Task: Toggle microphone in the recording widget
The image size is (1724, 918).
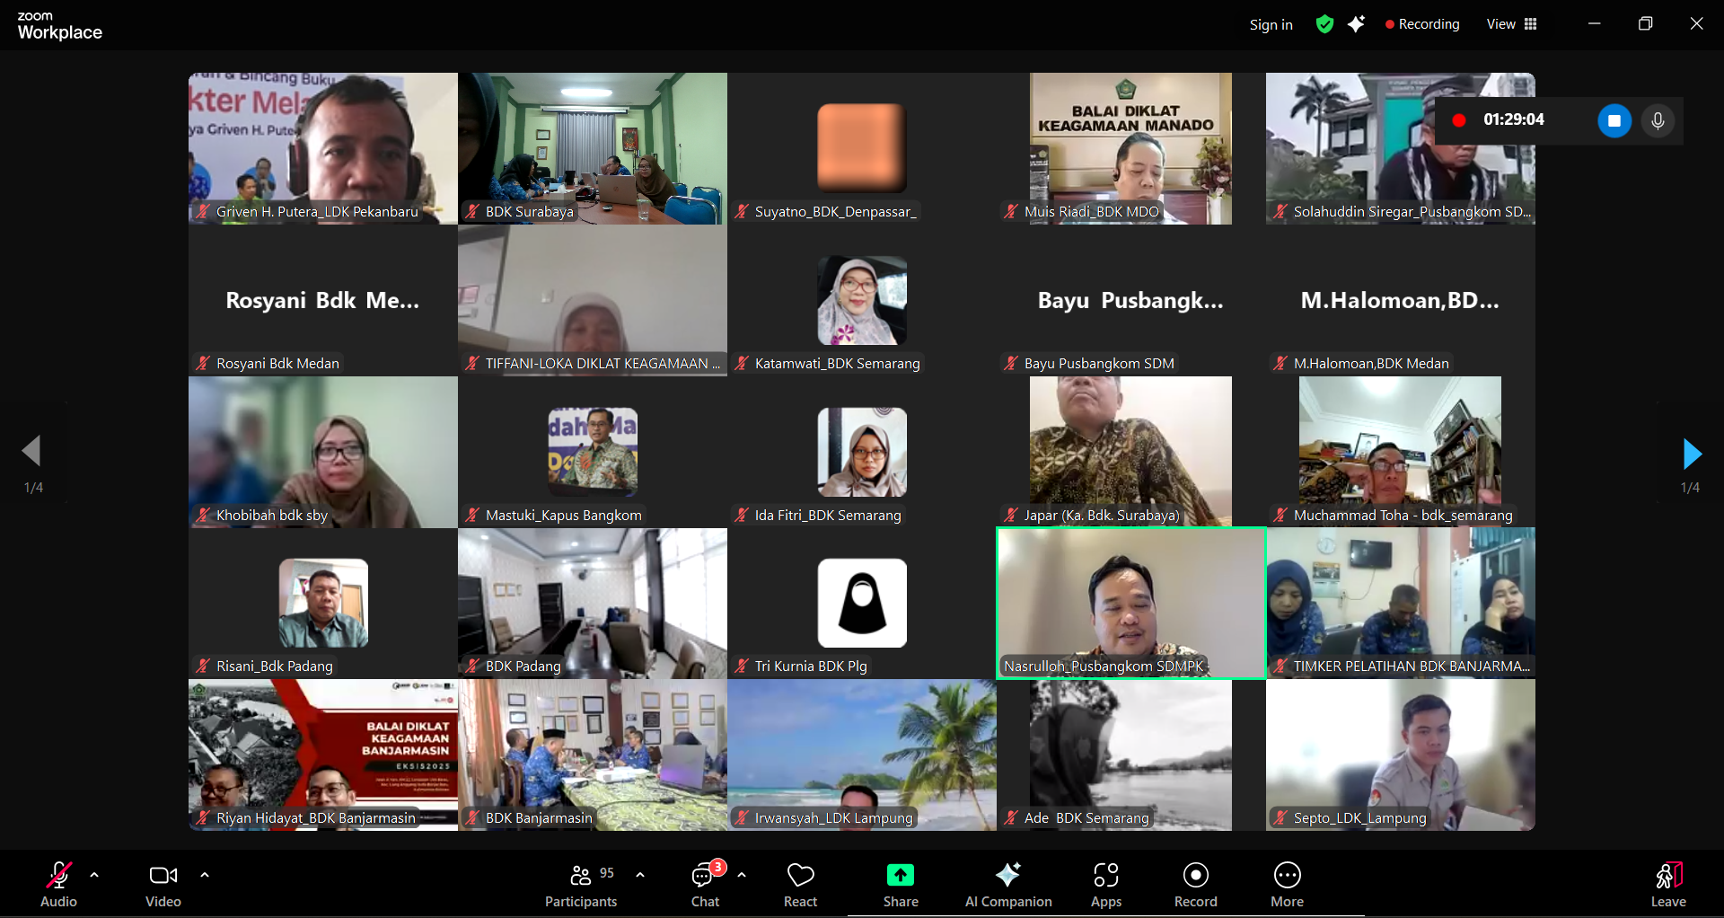Action: click(x=1658, y=120)
